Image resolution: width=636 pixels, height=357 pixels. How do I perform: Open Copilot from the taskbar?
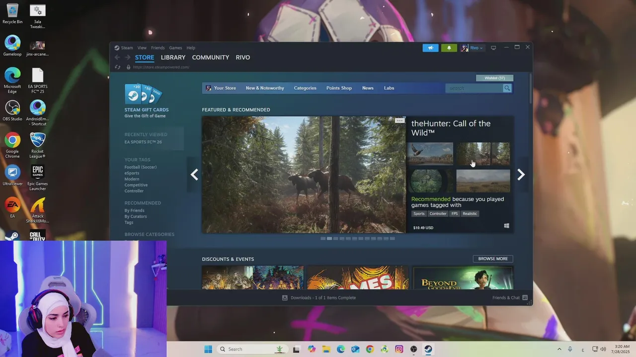[x=312, y=349]
